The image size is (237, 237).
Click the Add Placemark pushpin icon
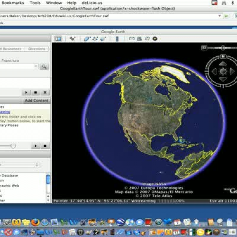(x=73, y=39)
